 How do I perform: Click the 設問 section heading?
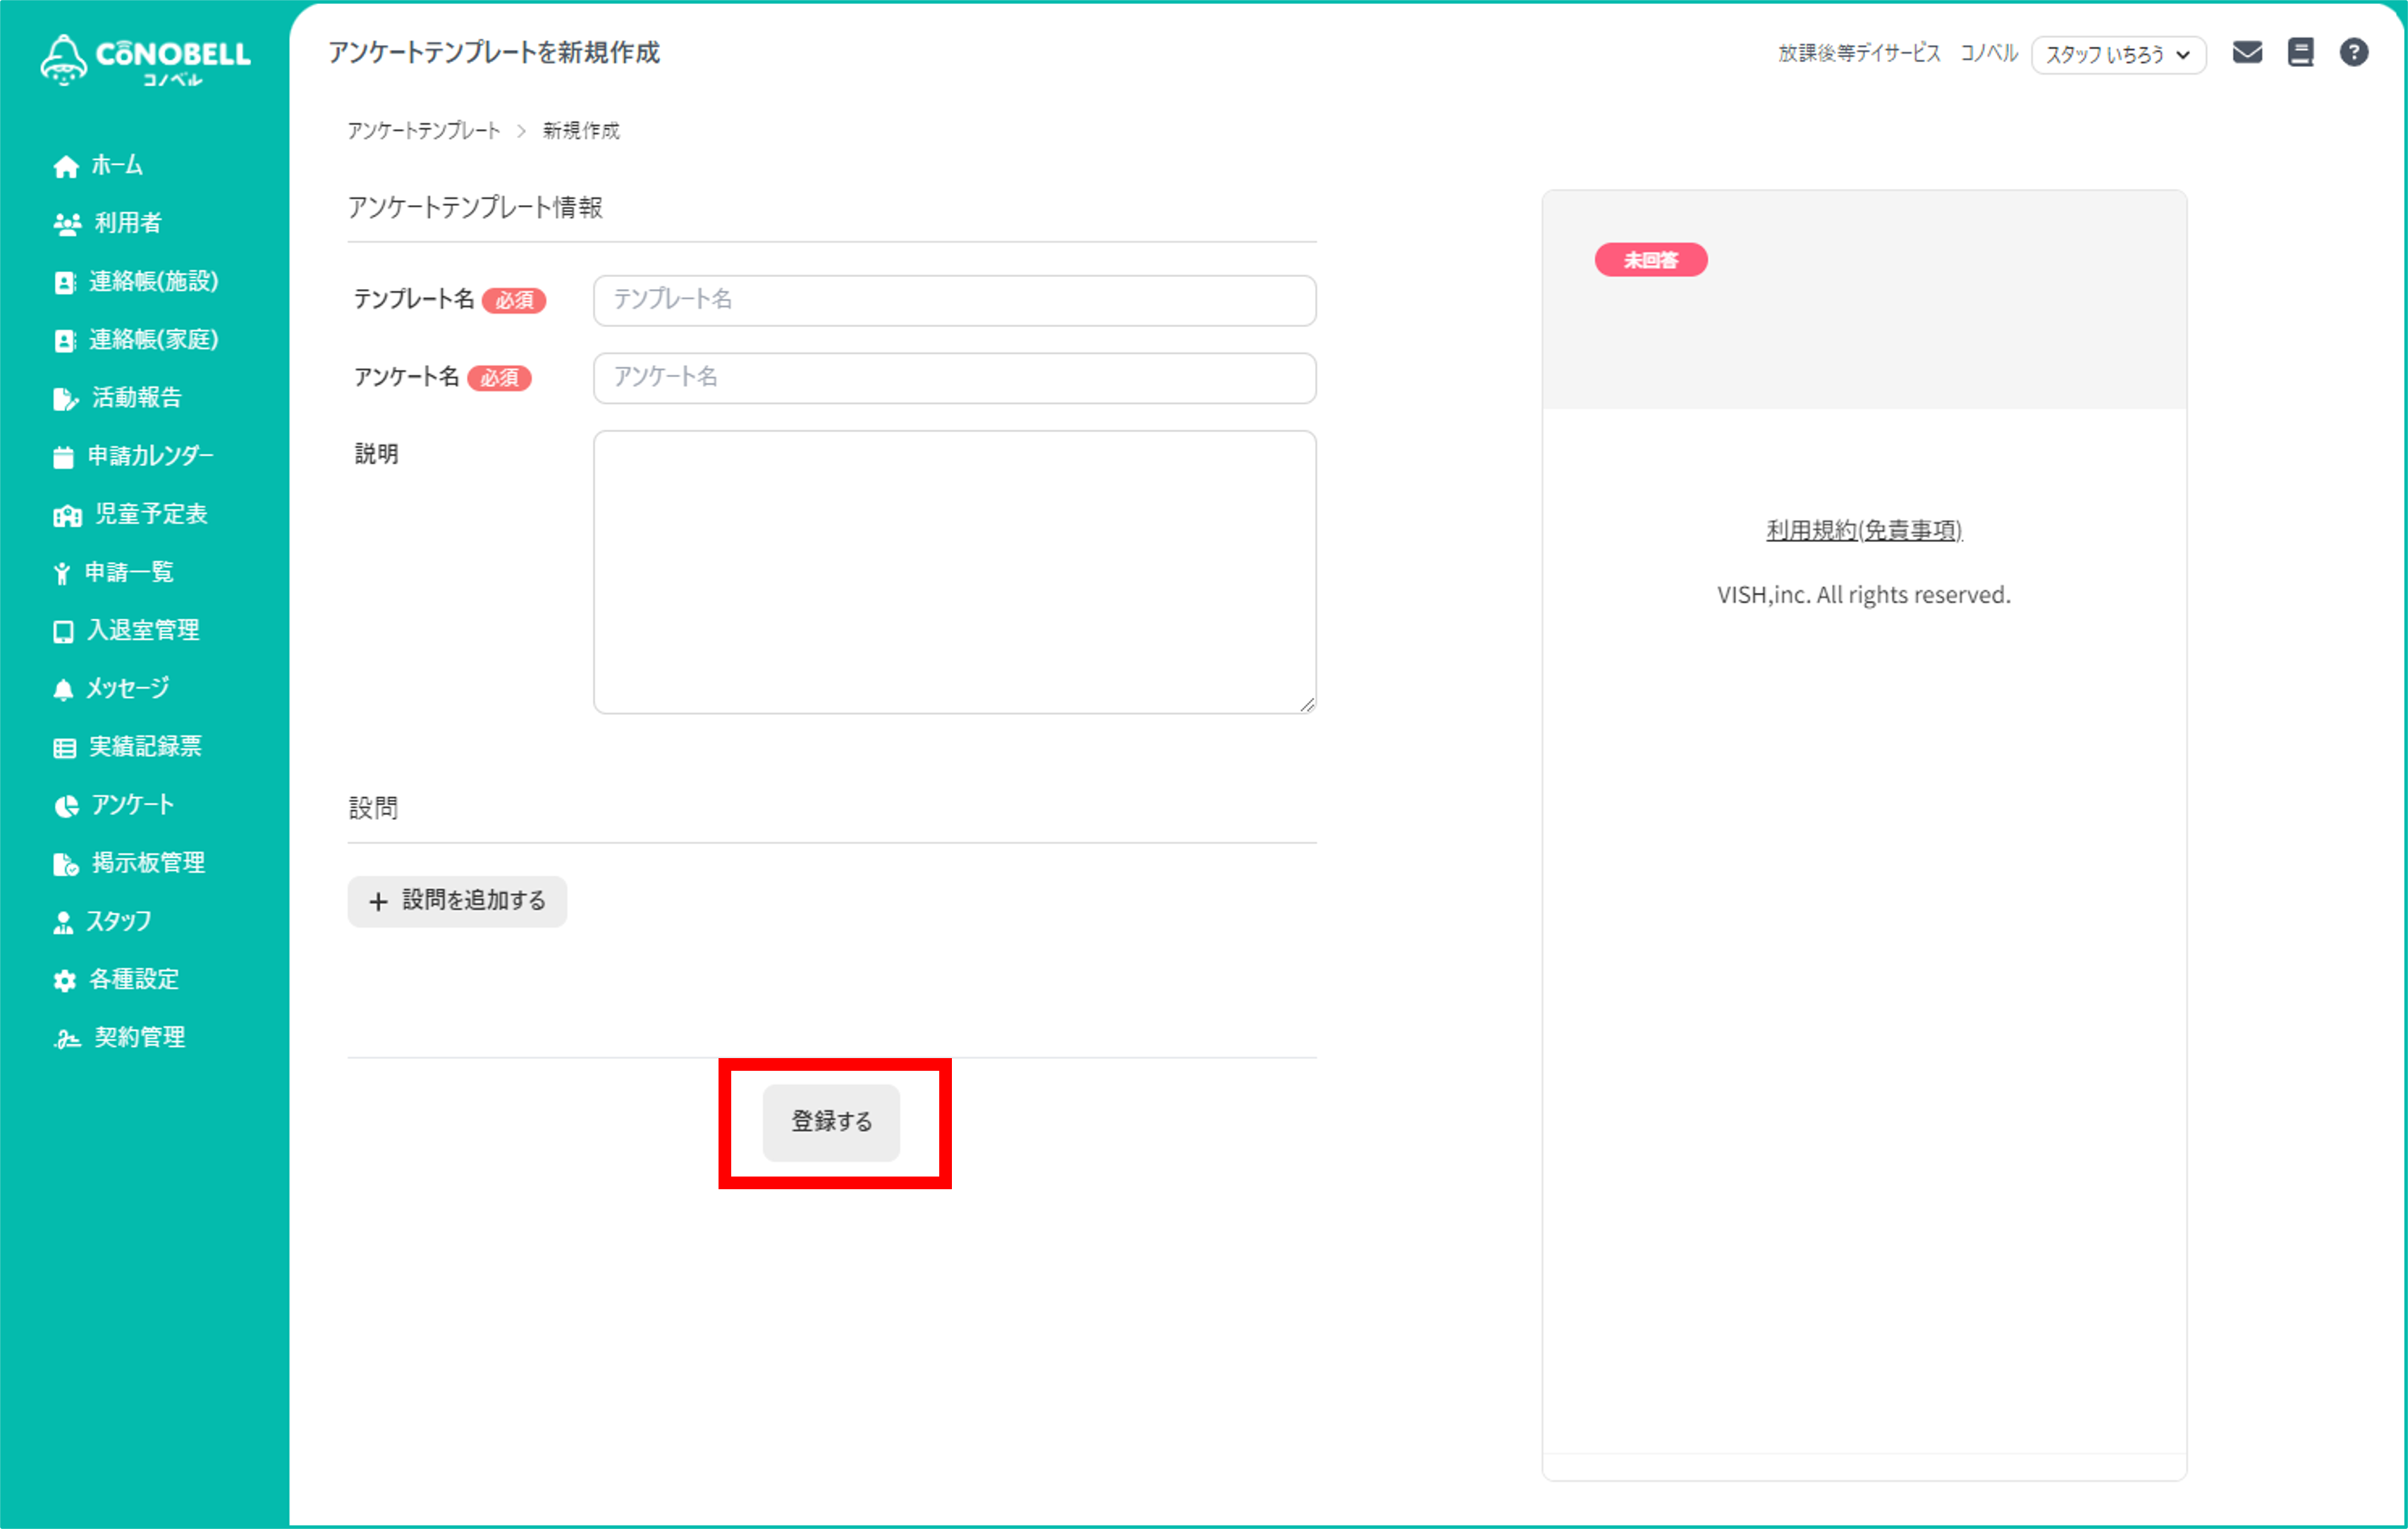point(373,808)
